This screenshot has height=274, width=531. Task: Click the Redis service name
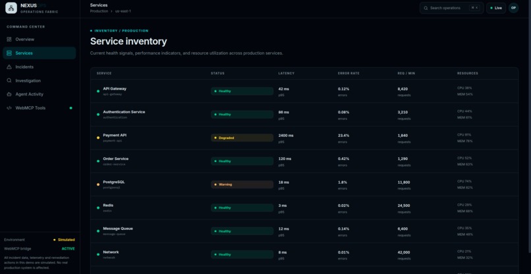pyautogui.click(x=108, y=205)
